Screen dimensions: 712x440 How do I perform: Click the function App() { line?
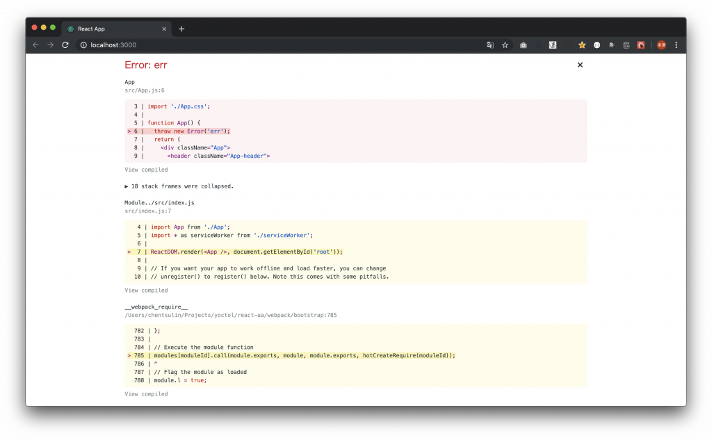[x=173, y=123]
